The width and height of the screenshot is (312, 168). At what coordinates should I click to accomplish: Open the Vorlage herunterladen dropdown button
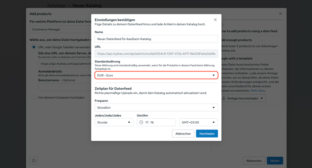244,98
